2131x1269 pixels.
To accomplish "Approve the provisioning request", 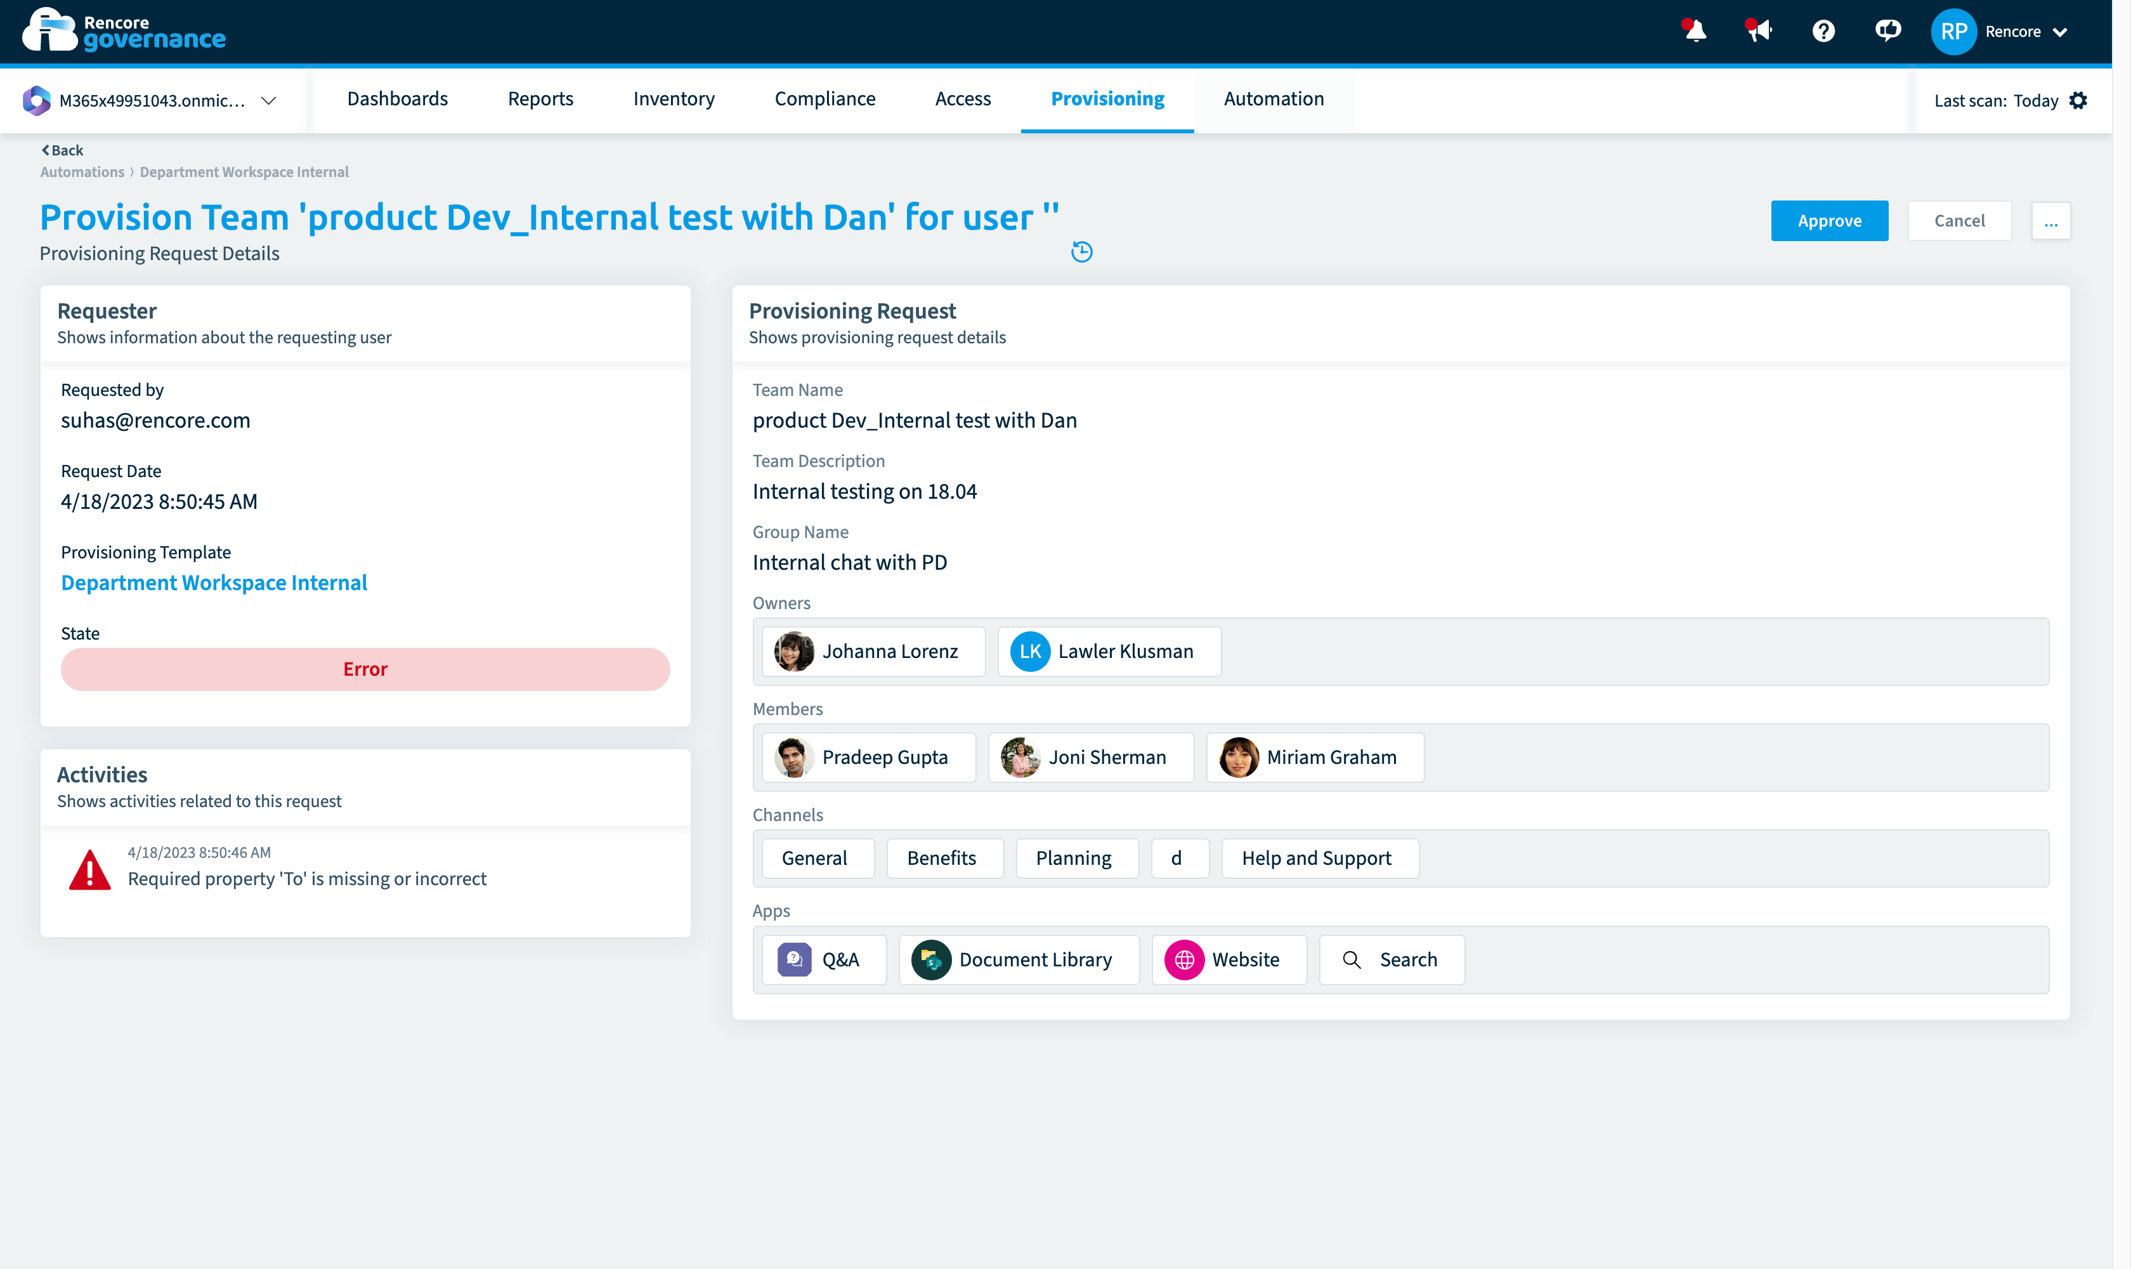I will 1829,221.
